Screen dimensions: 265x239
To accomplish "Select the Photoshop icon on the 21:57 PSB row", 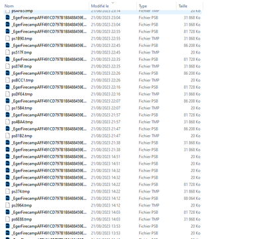I will point(8,115).
